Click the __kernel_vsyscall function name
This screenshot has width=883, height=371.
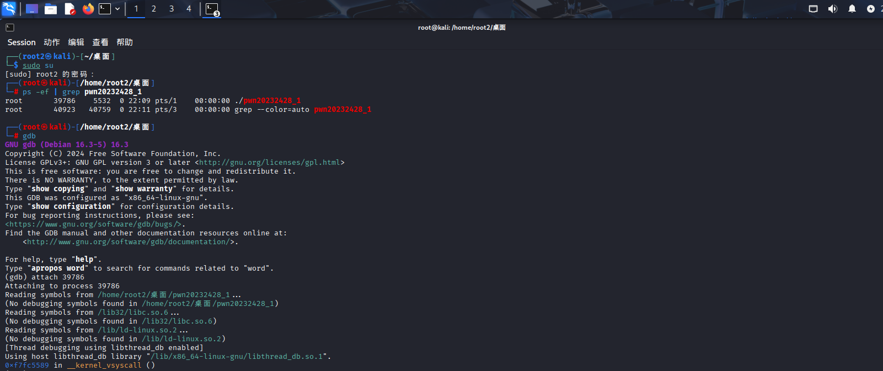[x=104, y=365]
